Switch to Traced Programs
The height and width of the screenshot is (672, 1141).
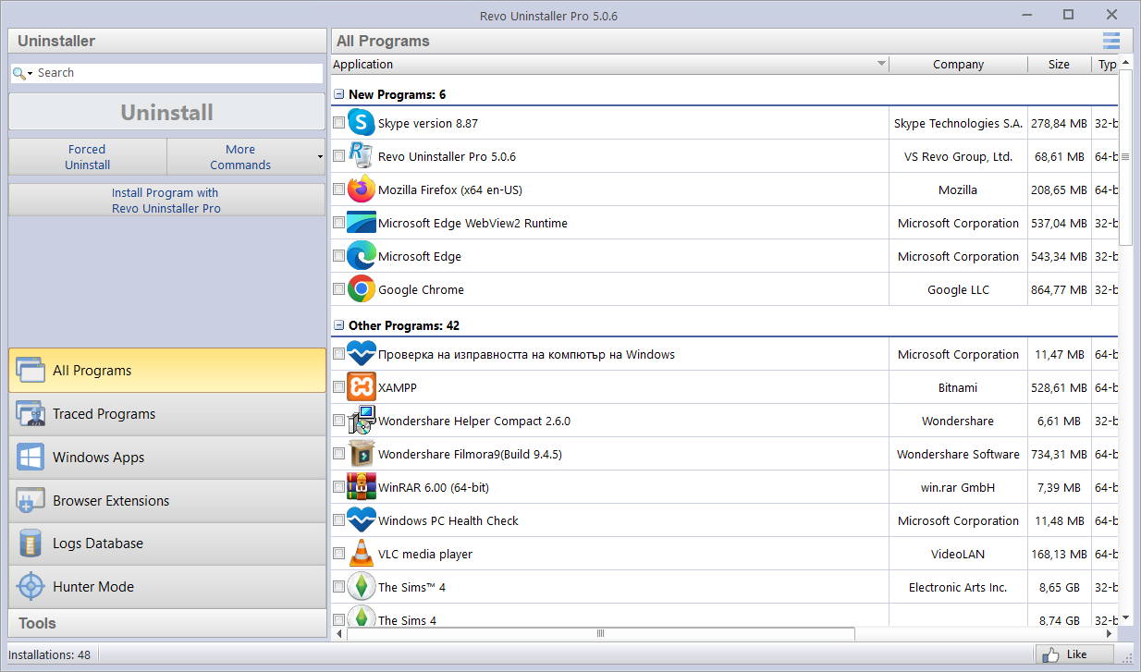pos(167,414)
